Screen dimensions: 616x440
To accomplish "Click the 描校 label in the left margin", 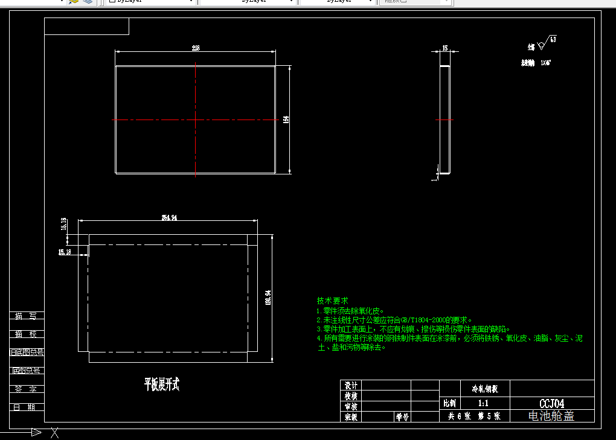I will 27,334.
